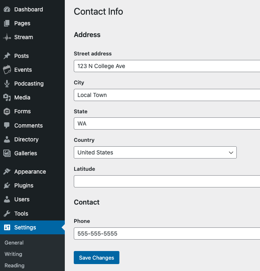The image size is (260, 271).
Task: Open the Writing settings link
Action: pos(13,254)
